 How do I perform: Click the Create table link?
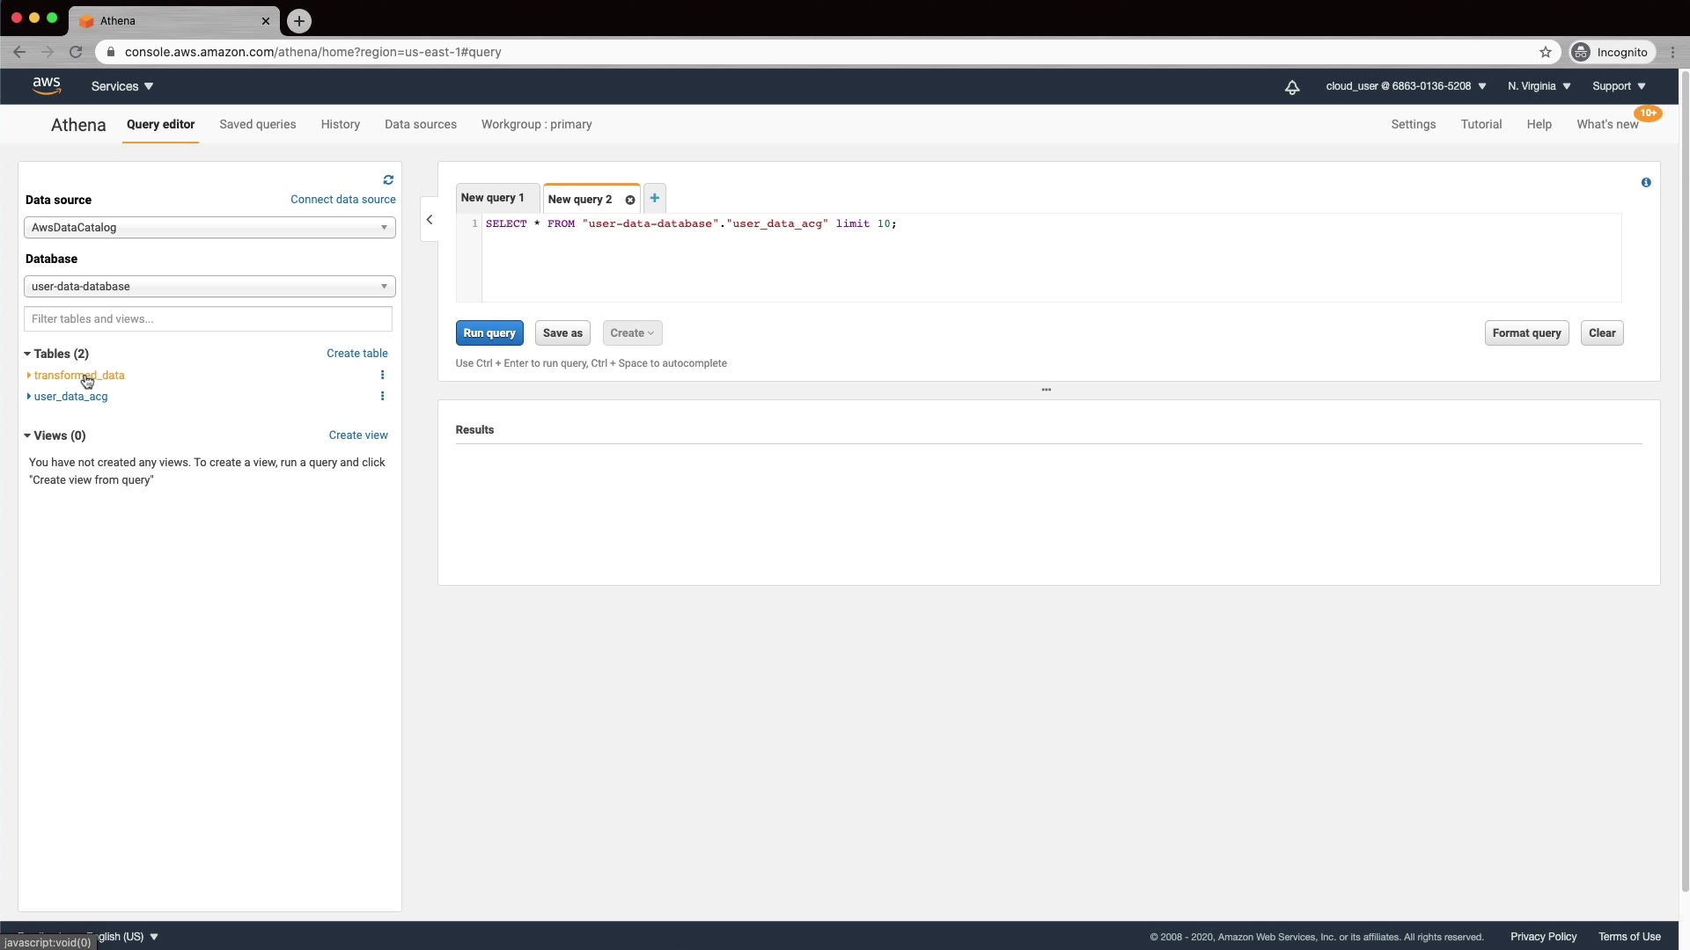[356, 353]
